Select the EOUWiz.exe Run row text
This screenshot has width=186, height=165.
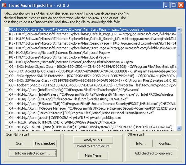[68, 99]
